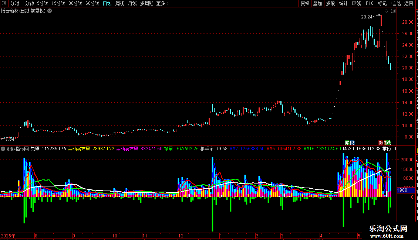Click the 20.00 price axis label
418x240 pixels.
point(408,68)
